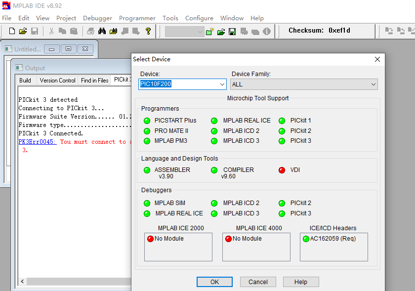Click the Project Info 'i' icon
The width and height of the screenshot is (415, 291).
coord(267,32)
